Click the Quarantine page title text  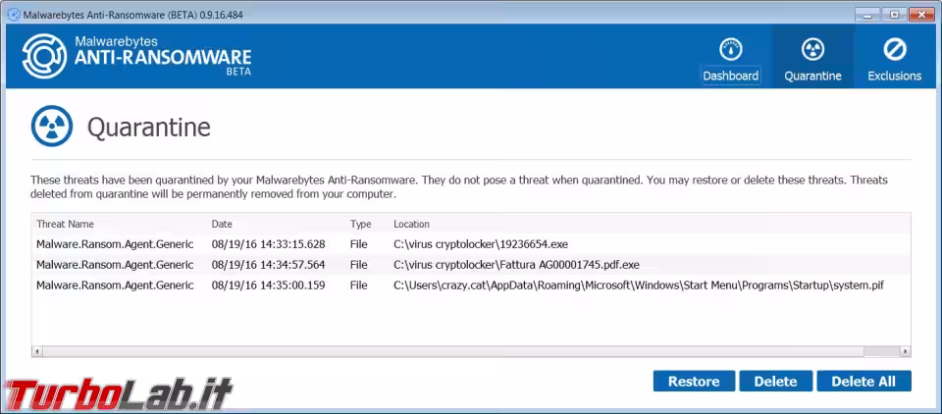click(149, 128)
